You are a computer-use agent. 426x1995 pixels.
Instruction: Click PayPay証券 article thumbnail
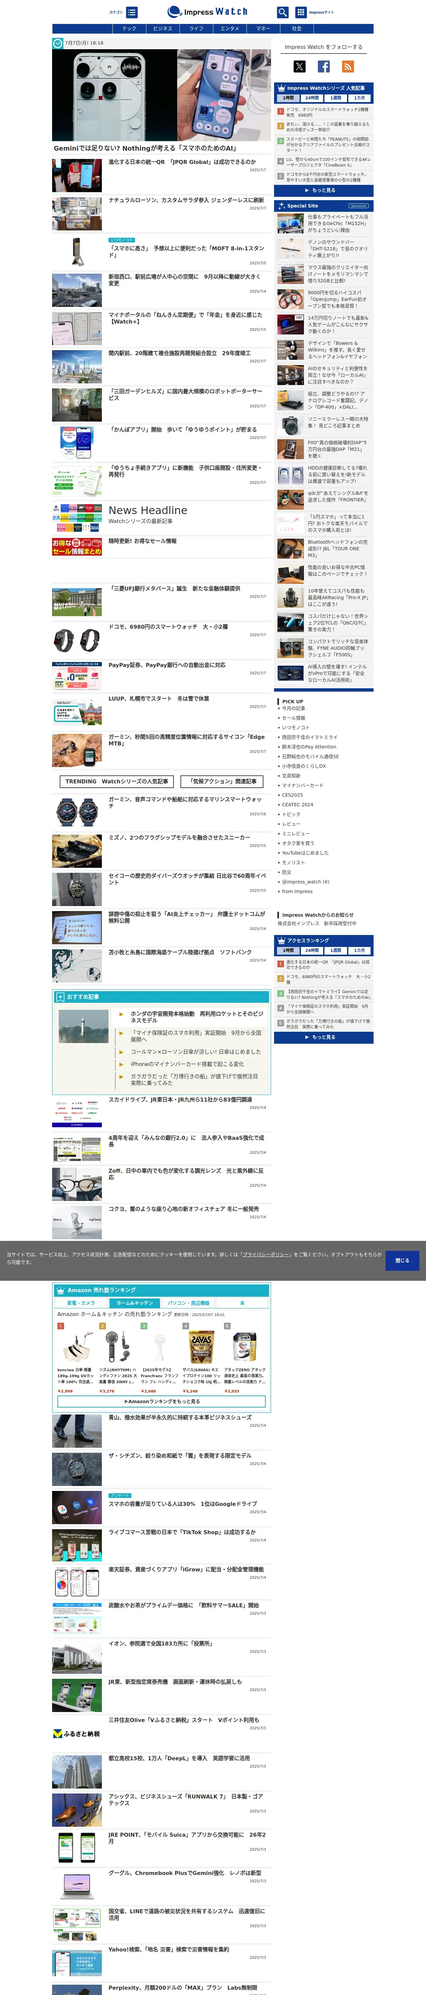click(x=77, y=676)
